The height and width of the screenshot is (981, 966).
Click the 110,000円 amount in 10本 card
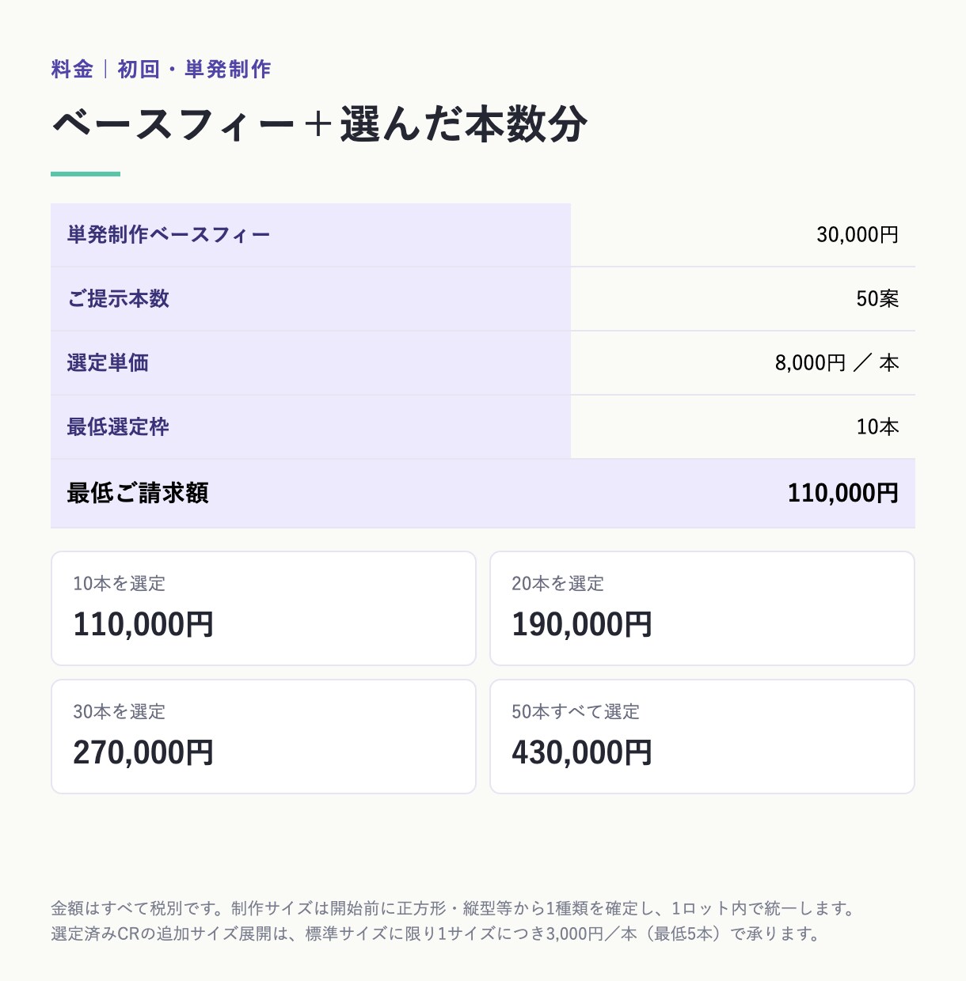pos(143,625)
